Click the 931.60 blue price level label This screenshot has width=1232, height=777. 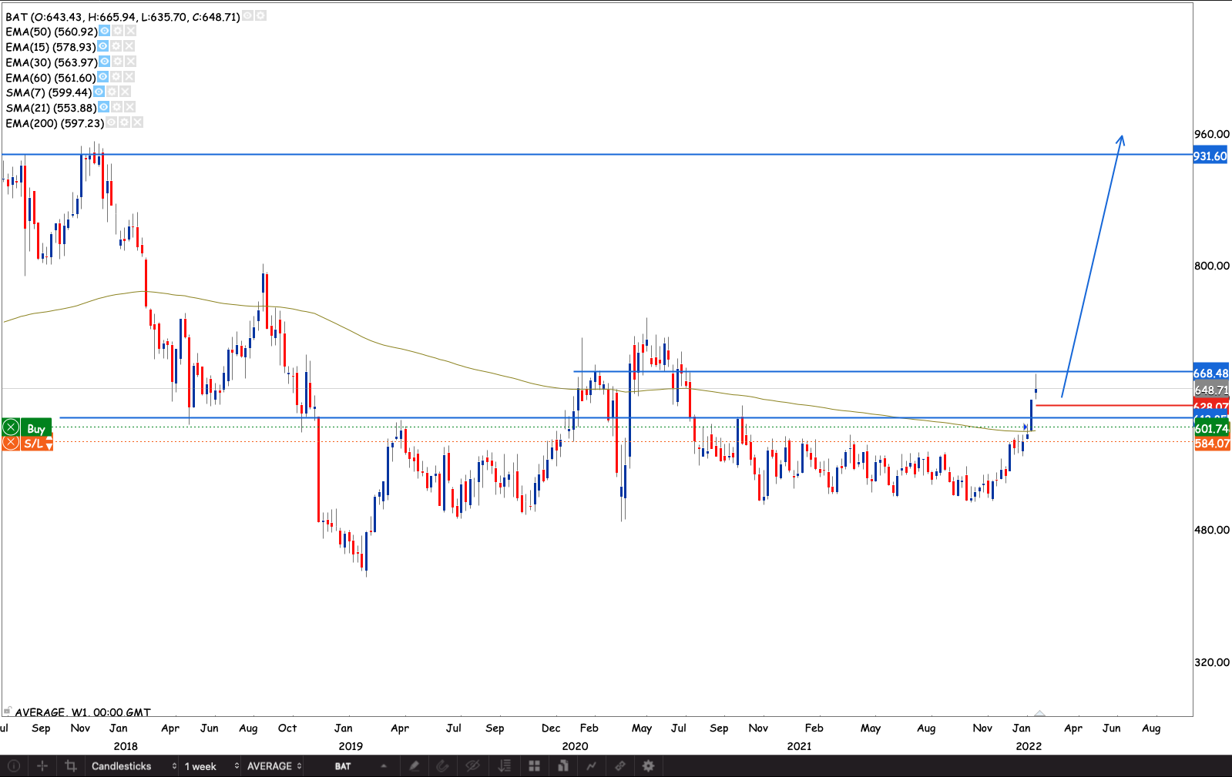[1210, 156]
